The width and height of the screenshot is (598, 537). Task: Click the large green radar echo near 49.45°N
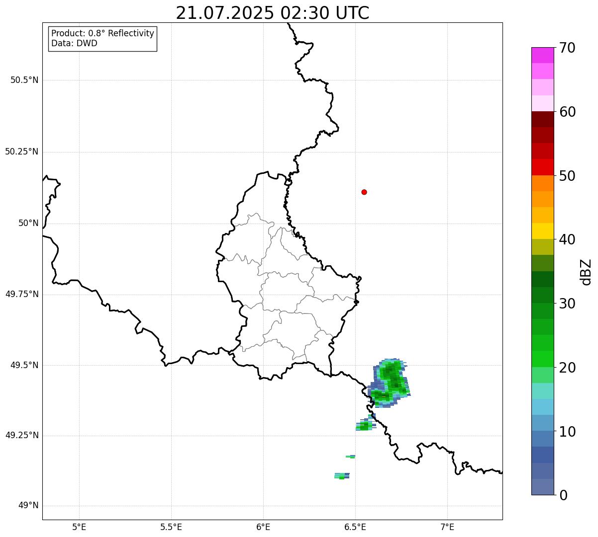click(389, 383)
